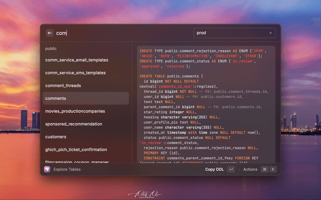Open the prod environment dropdown

(234, 33)
